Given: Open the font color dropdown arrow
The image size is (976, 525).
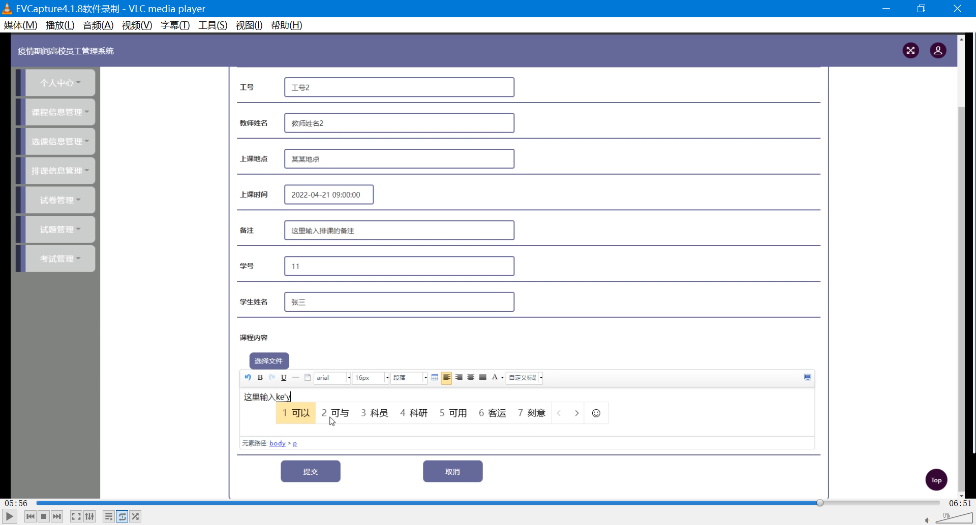Looking at the screenshot, I should (x=502, y=378).
